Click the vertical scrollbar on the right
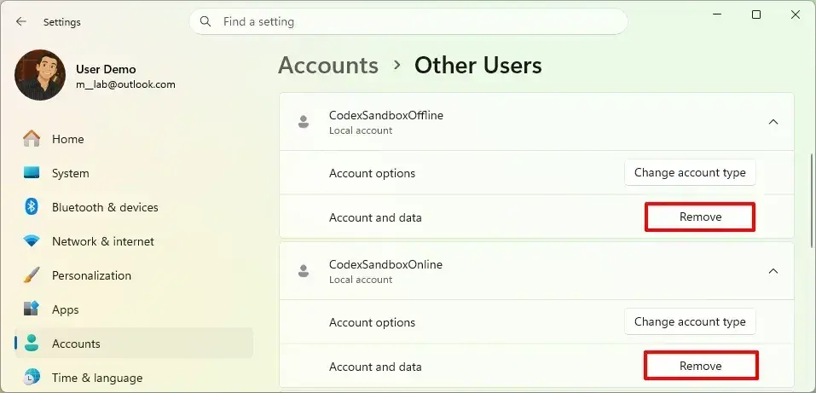The height and width of the screenshot is (393, 816). [x=811, y=200]
